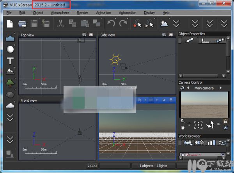
Task: Switch to the previous camera with left arrow
Action: pyautogui.click(x=188, y=88)
